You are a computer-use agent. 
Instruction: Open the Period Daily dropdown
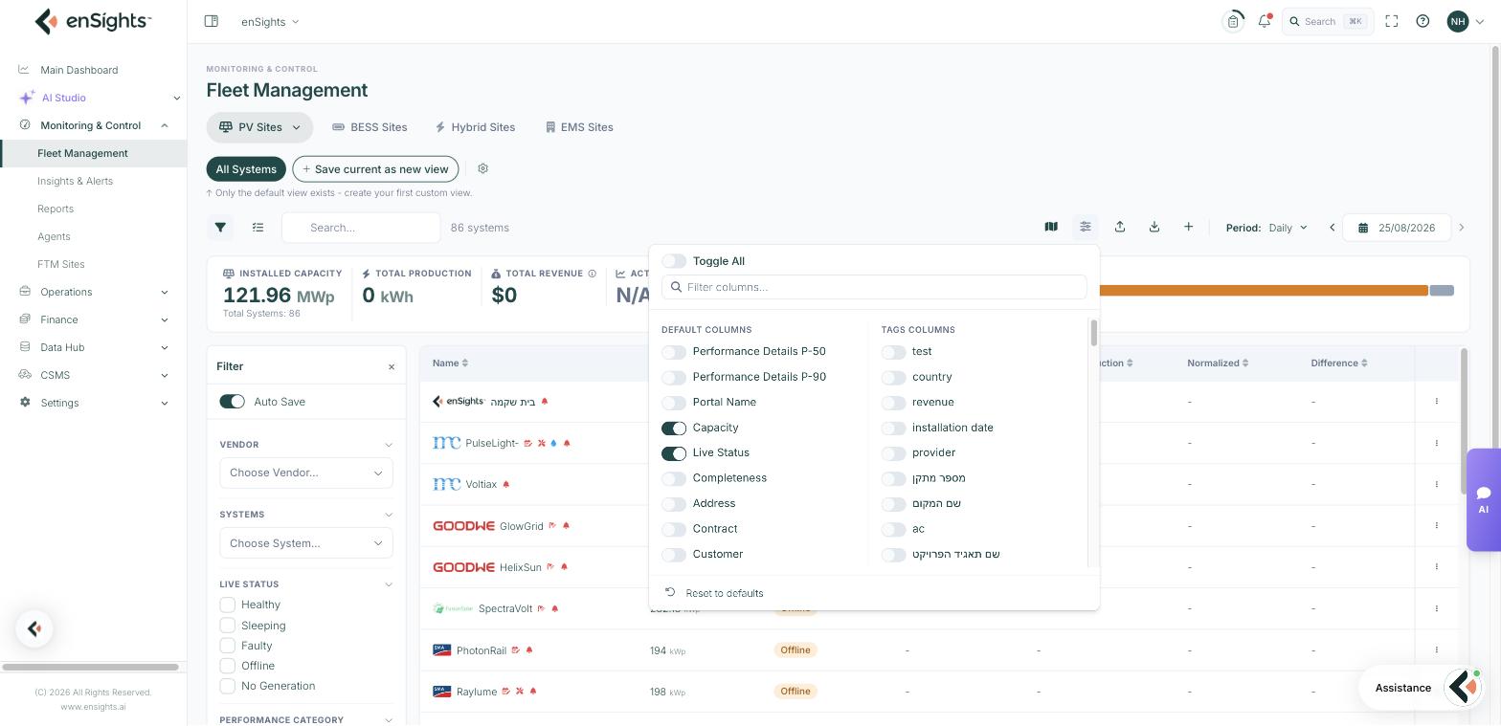tap(1288, 228)
